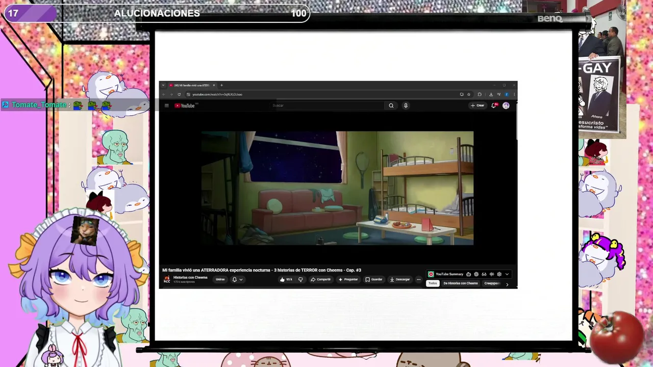Click YouTube Summary ChatGPT icon
653x367 pixels.
click(x=476, y=274)
